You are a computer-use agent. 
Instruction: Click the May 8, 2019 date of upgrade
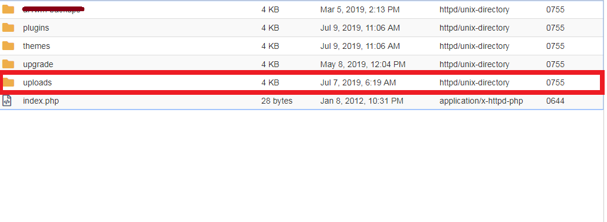click(363, 65)
